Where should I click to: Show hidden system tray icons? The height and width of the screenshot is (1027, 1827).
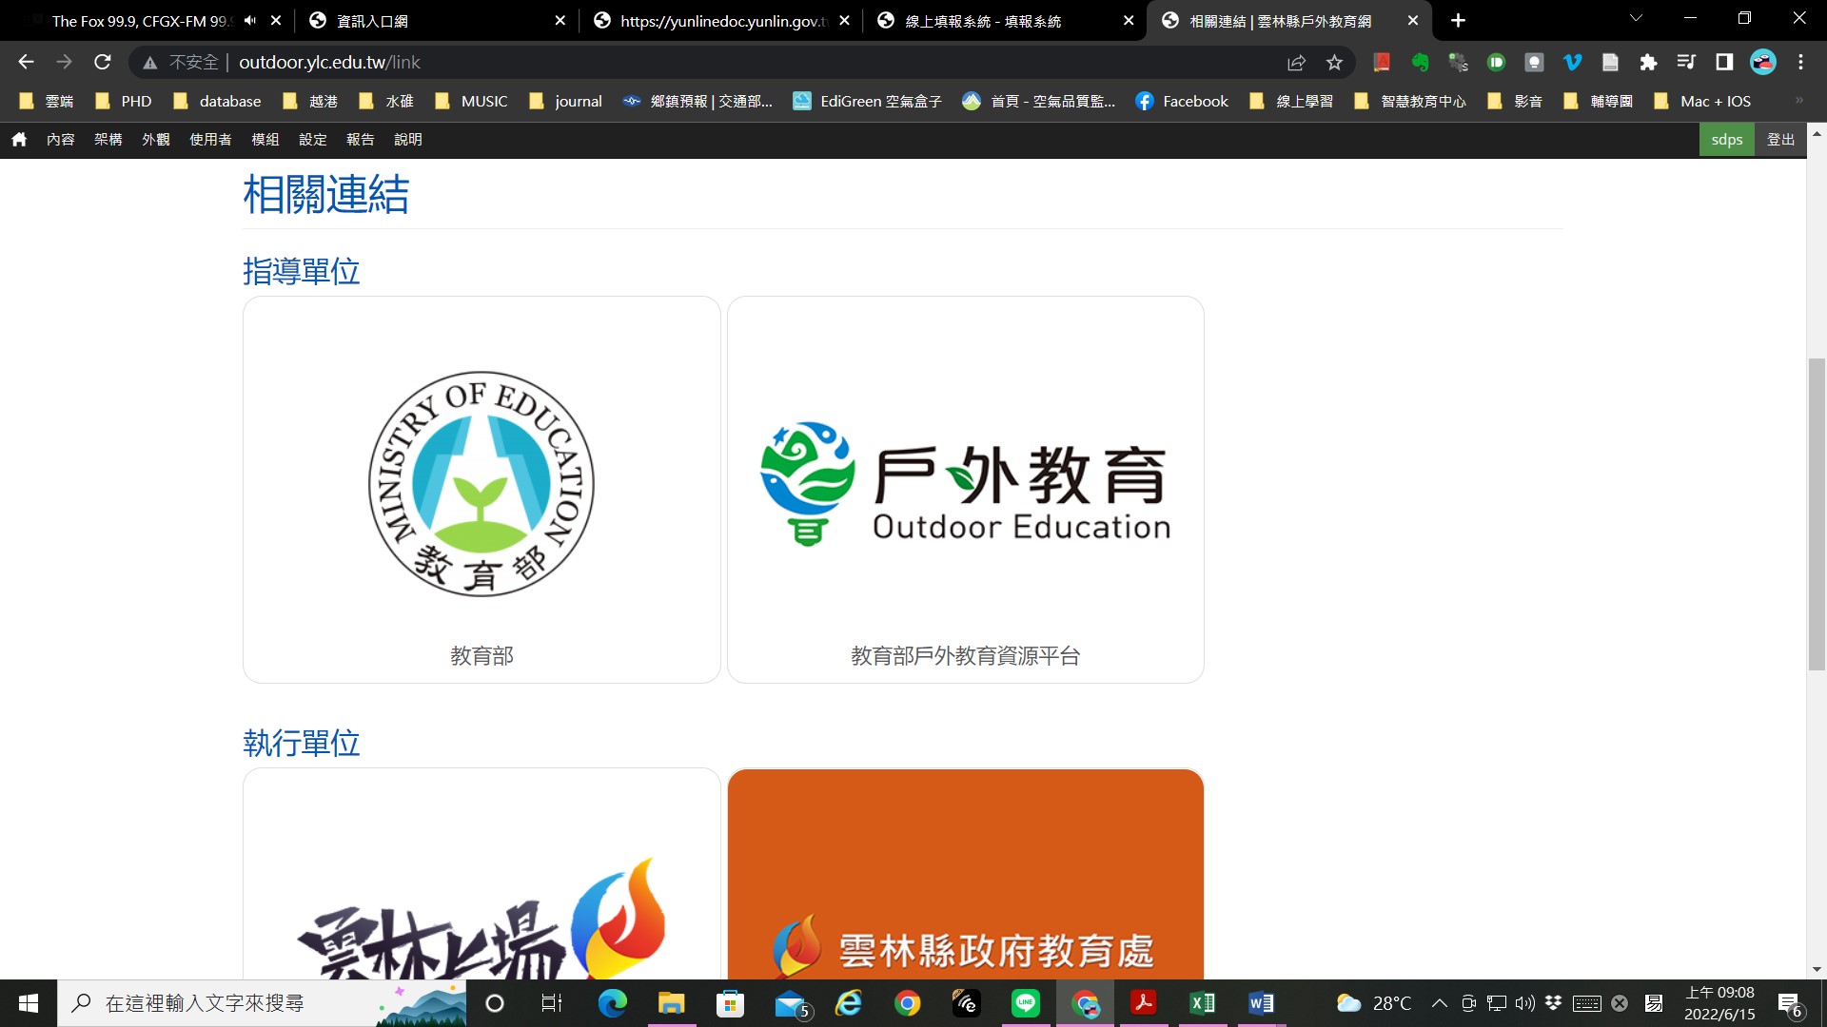[1440, 1003]
